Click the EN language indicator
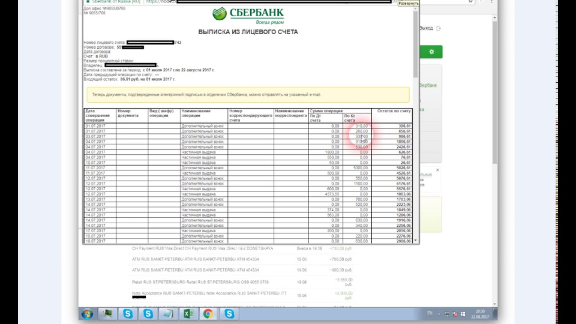 pos(430,313)
